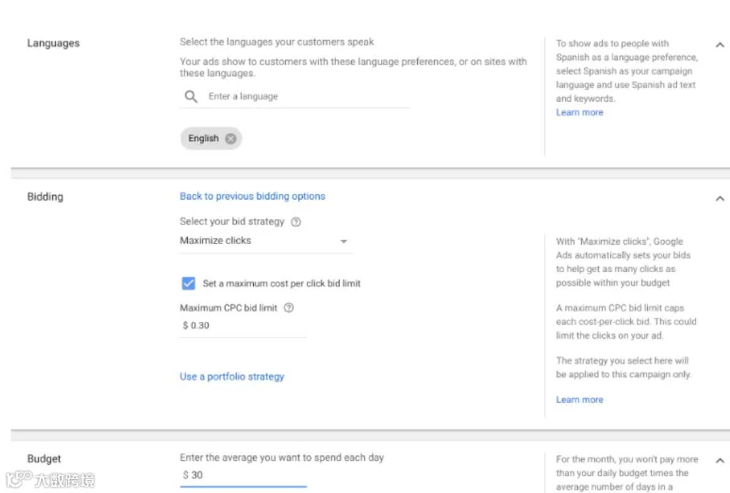Click the search magnifier icon in language field
The height and width of the screenshot is (493, 730).
[191, 97]
